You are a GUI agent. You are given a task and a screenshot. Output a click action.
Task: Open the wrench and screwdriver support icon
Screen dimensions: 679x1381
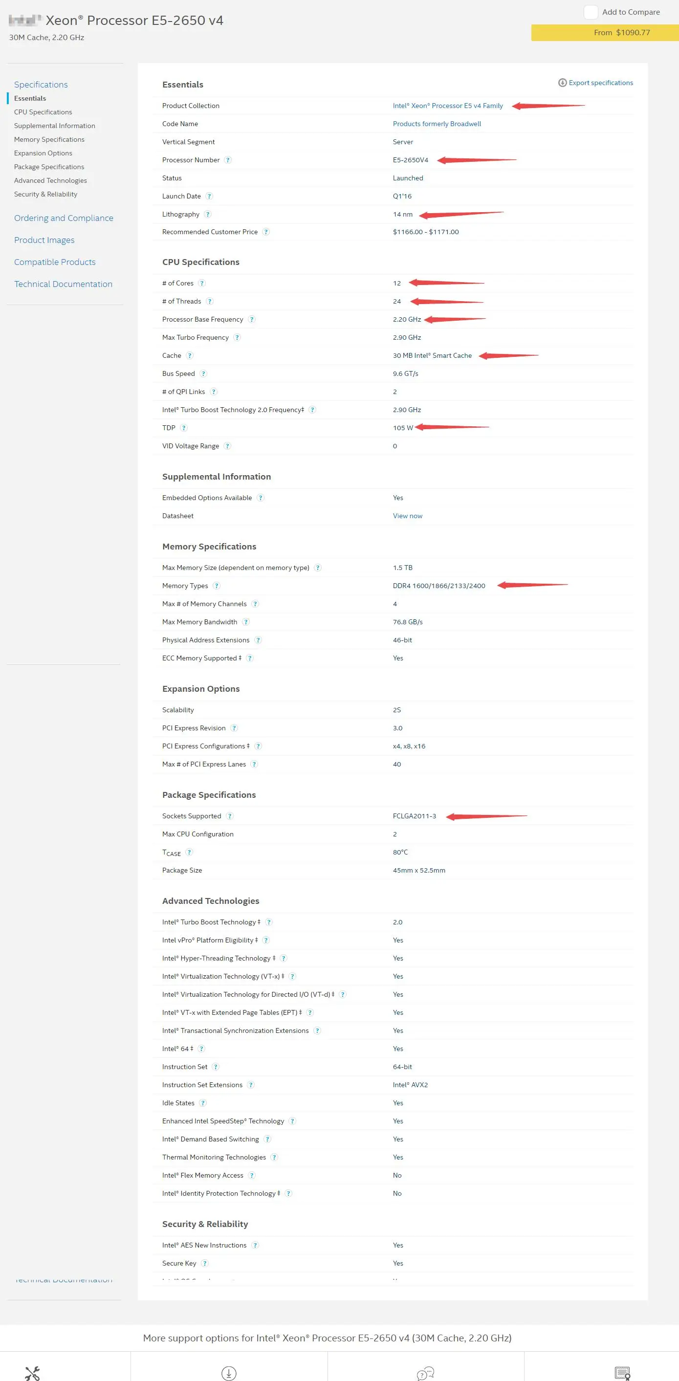click(32, 1373)
